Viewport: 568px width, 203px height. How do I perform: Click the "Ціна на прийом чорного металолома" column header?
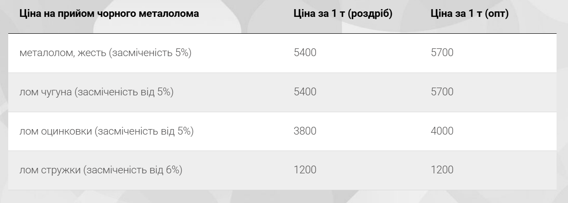109,14
